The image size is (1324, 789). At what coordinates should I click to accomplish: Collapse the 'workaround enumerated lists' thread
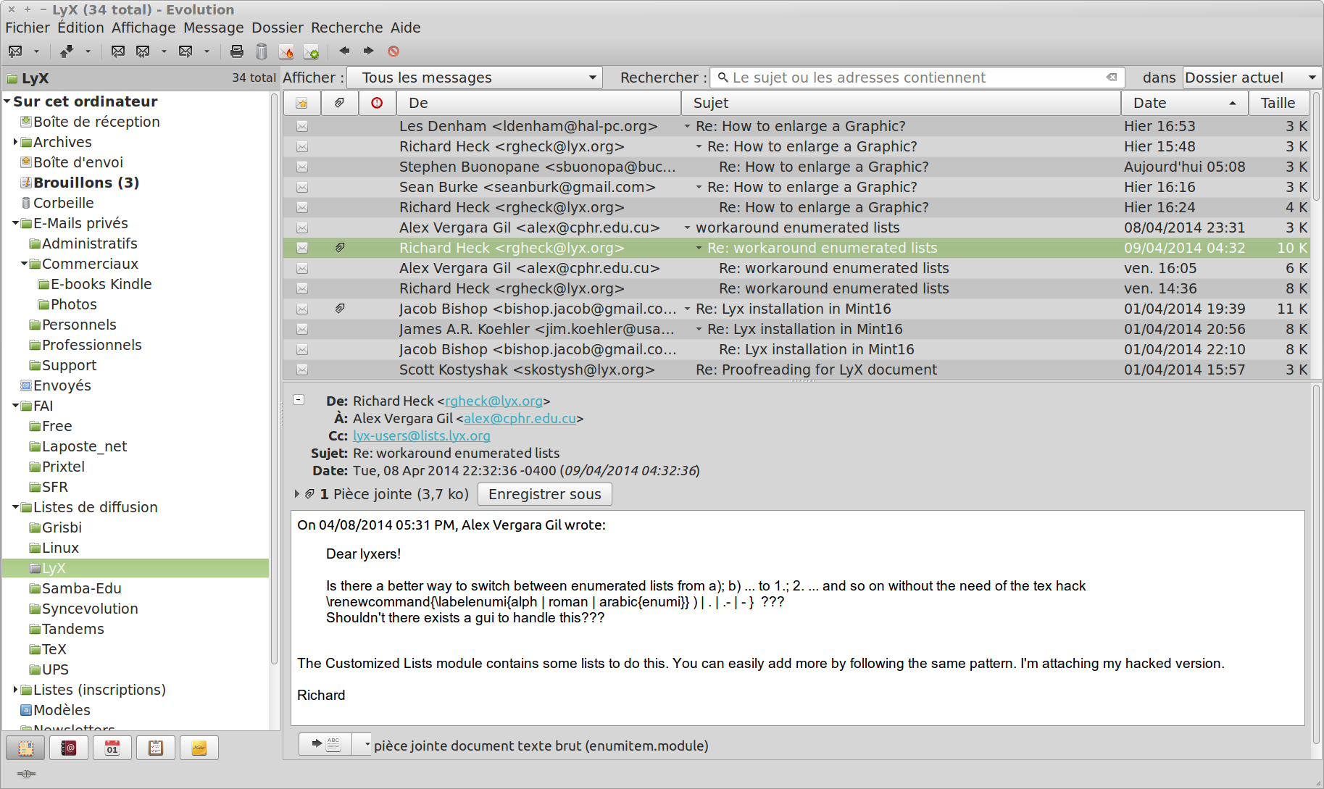(687, 227)
